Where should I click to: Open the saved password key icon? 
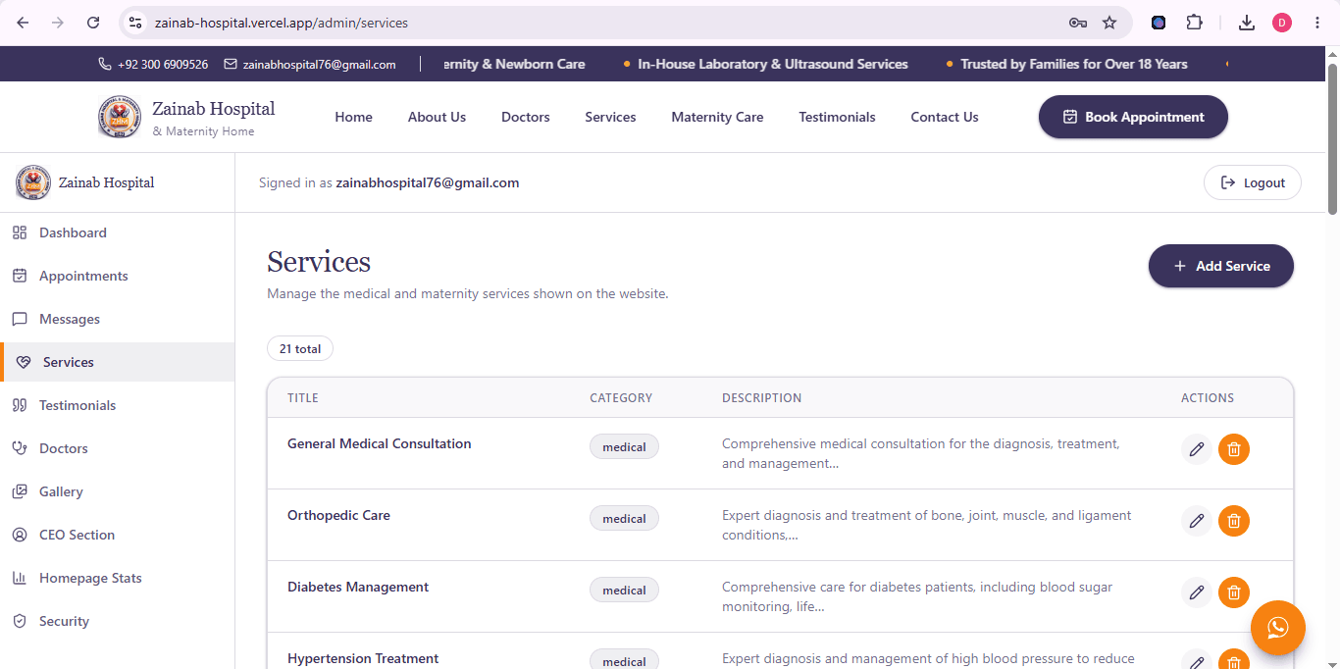click(1077, 23)
